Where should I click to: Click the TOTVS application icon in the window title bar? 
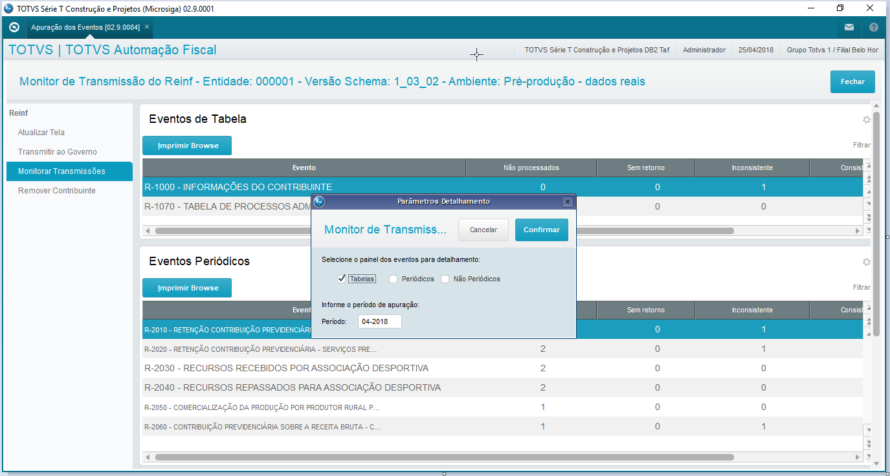tap(8, 8)
